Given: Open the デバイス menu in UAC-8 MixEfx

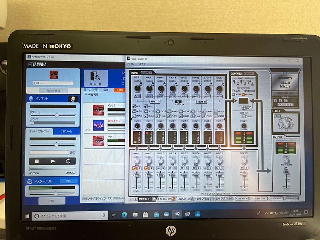Looking at the screenshot, I should (141, 64).
